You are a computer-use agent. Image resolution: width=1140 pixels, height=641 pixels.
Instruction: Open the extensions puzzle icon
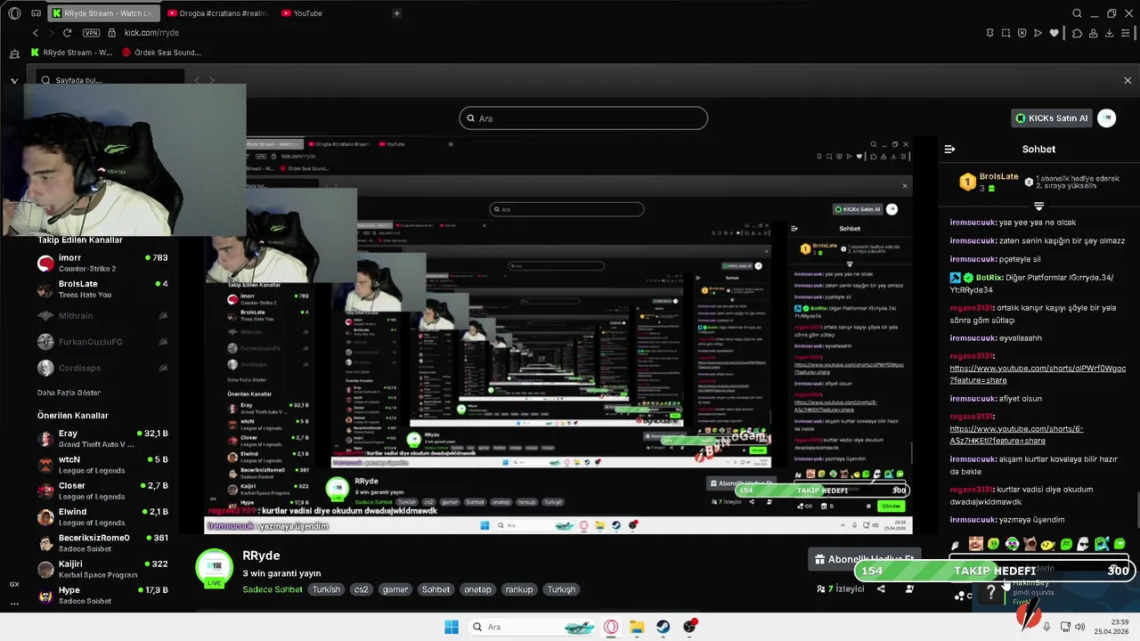click(1077, 33)
